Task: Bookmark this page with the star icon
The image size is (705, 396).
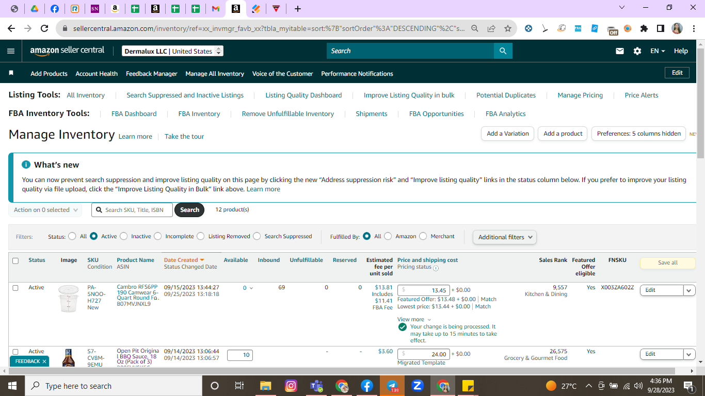Action: click(x=508, y=28)
